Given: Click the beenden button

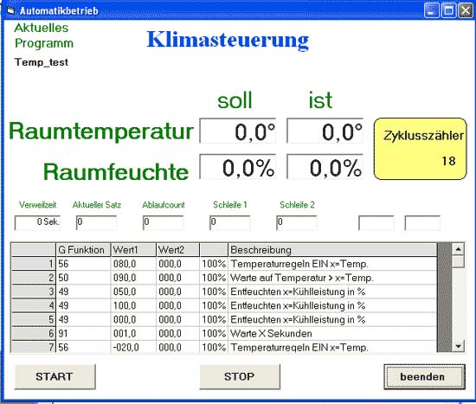Looking at the screenshot, I should 424,376.
